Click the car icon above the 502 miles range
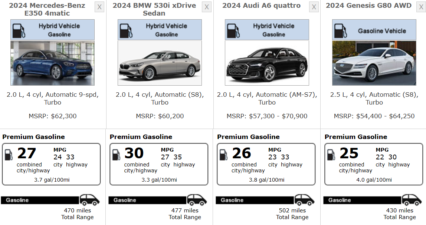Image resolution: width=426 pixels, height=225 pixels. pos(304,200)
